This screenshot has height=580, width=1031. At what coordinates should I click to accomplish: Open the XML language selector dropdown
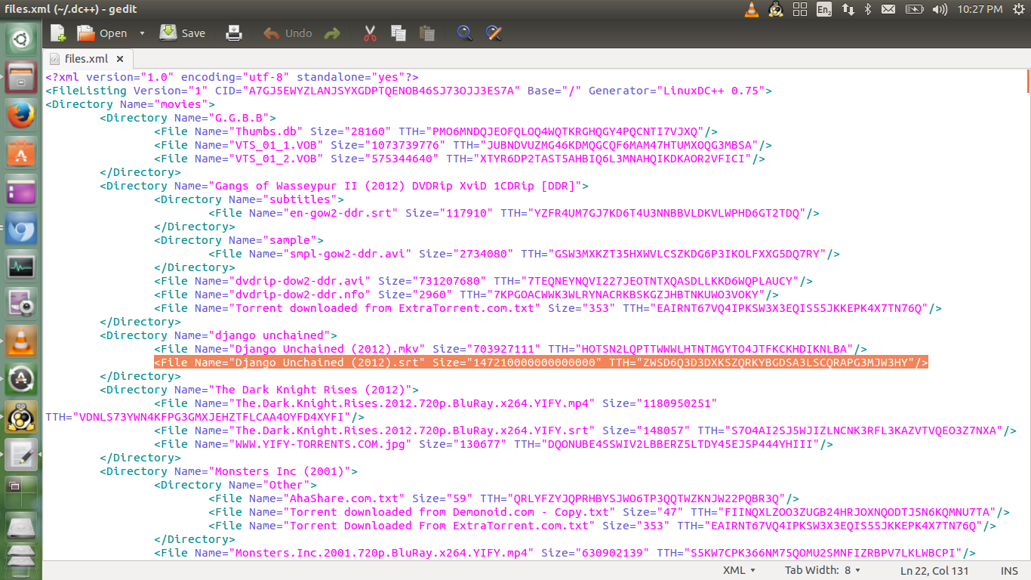coord(739,570)
